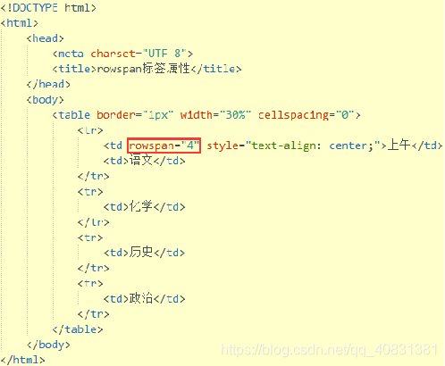Click the closing head tag
Screen dimensions: 445x366
click(48, 84)
